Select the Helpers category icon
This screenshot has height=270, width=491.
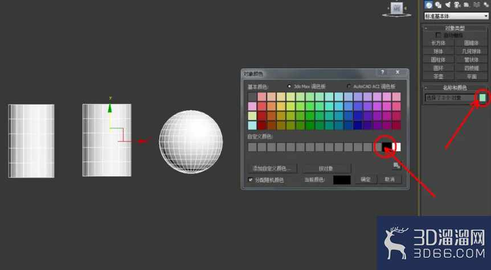[467, 5]
